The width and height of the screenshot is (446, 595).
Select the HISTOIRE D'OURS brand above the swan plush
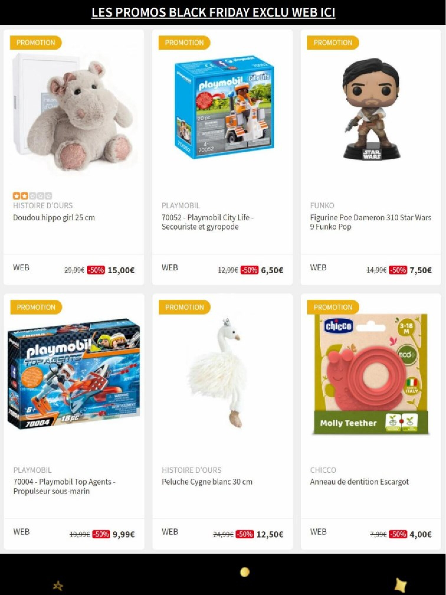pos(192,470)
